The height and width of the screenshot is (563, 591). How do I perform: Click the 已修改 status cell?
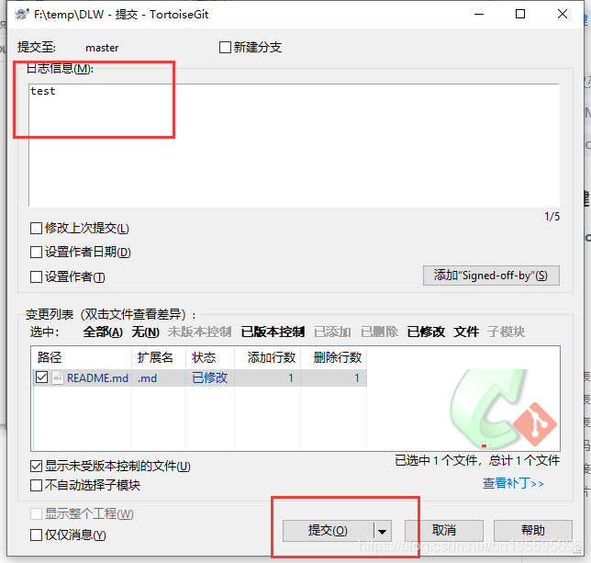pos(210,377)
